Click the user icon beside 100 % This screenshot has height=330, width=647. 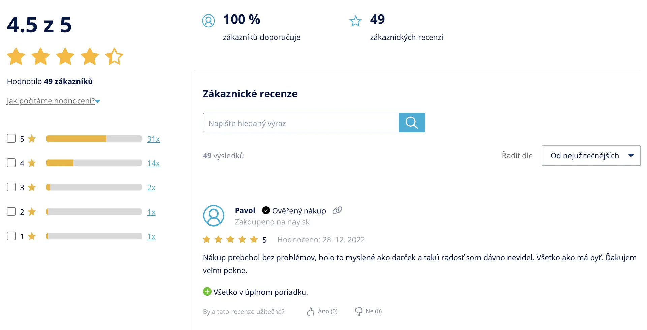pos(208,21)
